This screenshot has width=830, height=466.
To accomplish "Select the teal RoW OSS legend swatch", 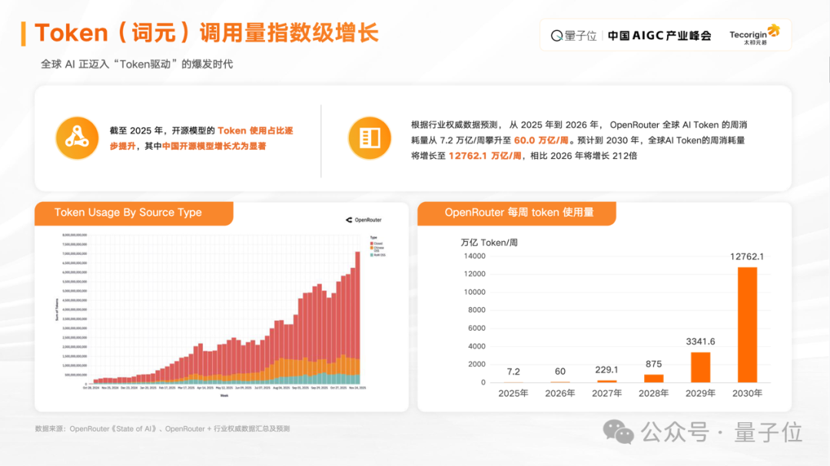I will pos(372,255).
